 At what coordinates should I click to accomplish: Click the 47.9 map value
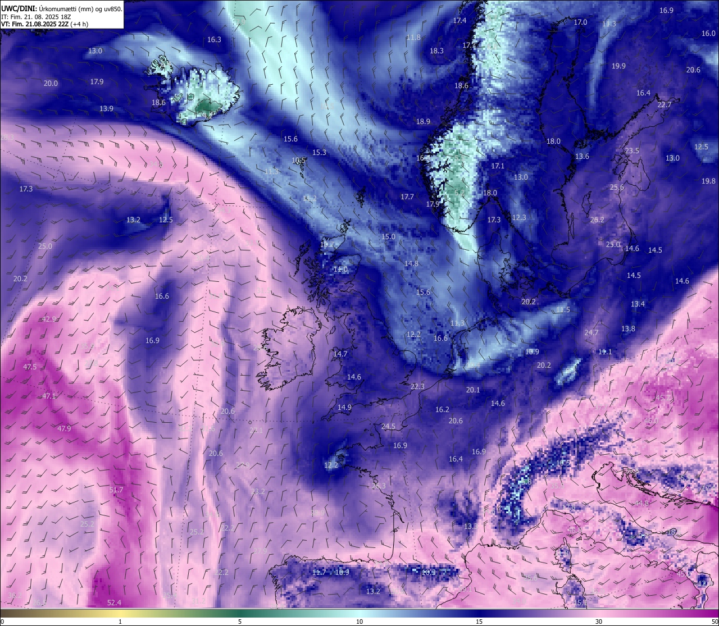64,429
